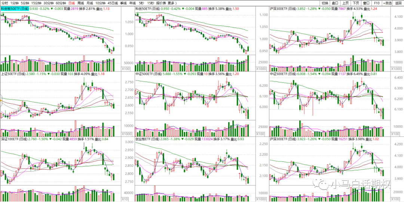Select the 月线 monthly period
The width and height of the screenshot is (404, 202).
90,3
